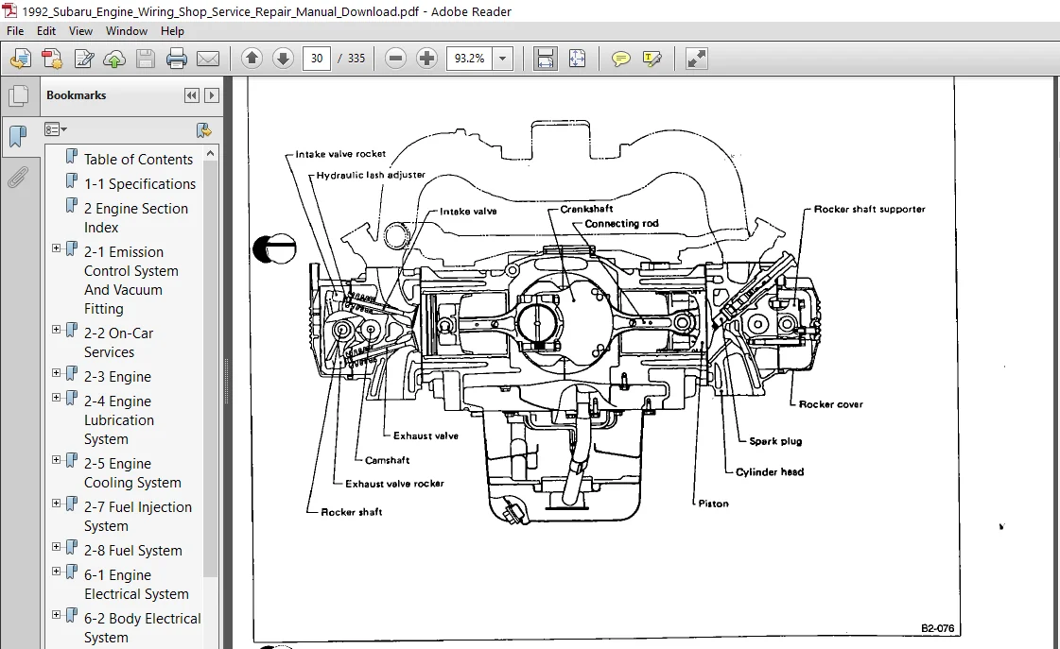Screen dimensions: 1060x649
Task: Expand the 2-7 Fuel Injection System bookmark
Action: pos(57,504)
